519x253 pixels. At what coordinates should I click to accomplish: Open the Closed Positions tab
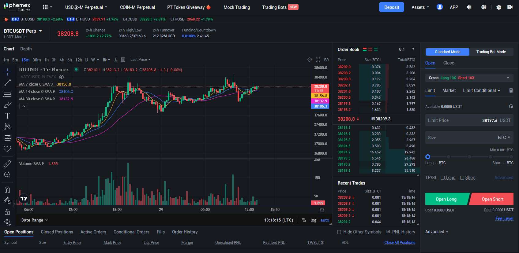pos(57,232)
